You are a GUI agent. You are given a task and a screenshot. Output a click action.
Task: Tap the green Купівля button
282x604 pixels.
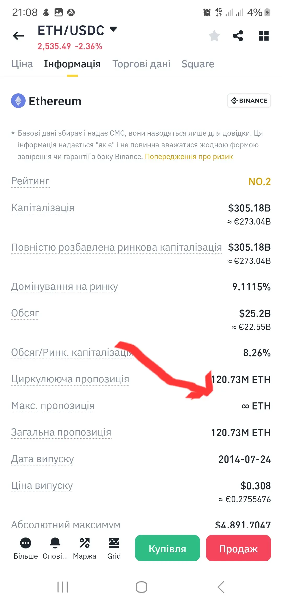pos(167,548)
